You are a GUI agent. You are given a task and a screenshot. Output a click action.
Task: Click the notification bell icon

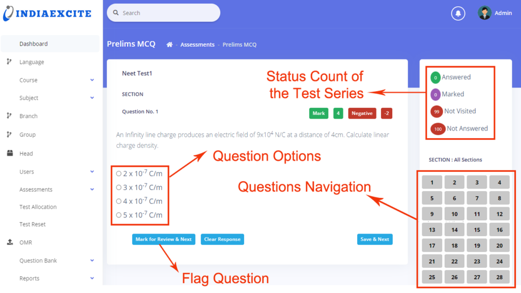click(x=458, y=13)
